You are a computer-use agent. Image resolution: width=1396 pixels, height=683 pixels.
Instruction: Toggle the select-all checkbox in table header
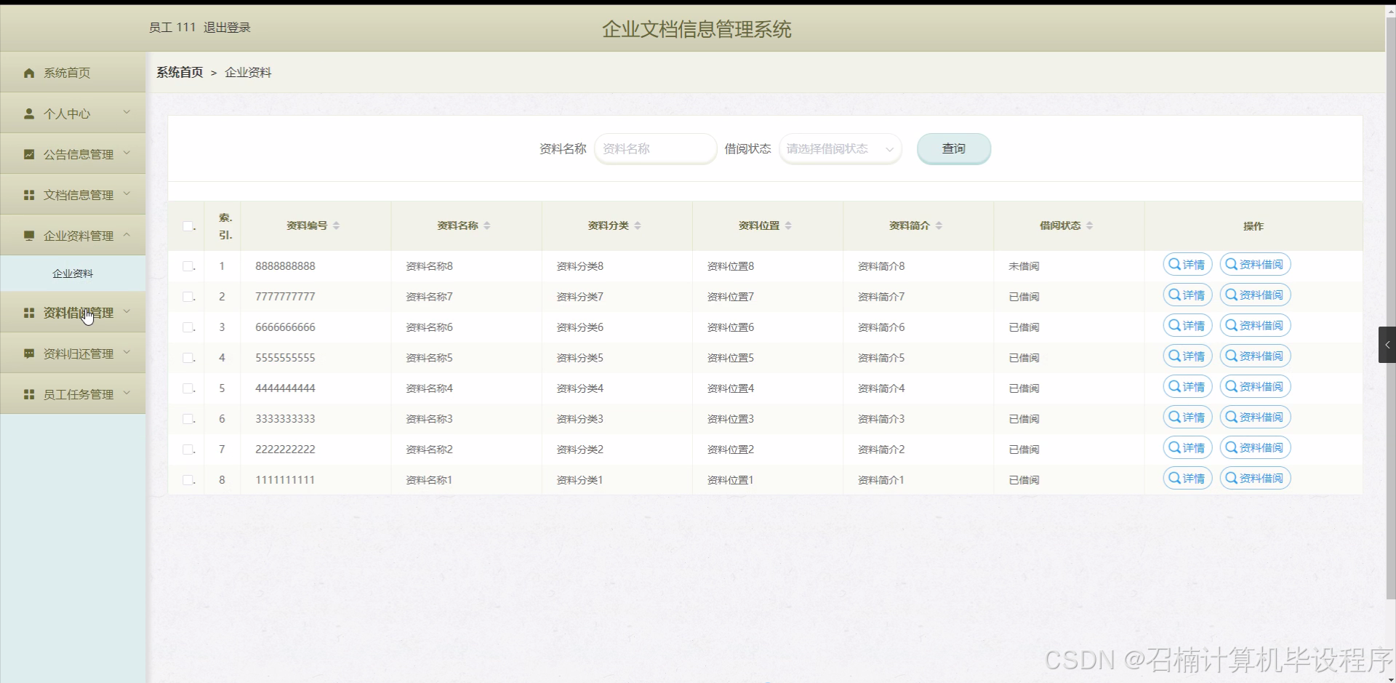(x=188, y=226)
